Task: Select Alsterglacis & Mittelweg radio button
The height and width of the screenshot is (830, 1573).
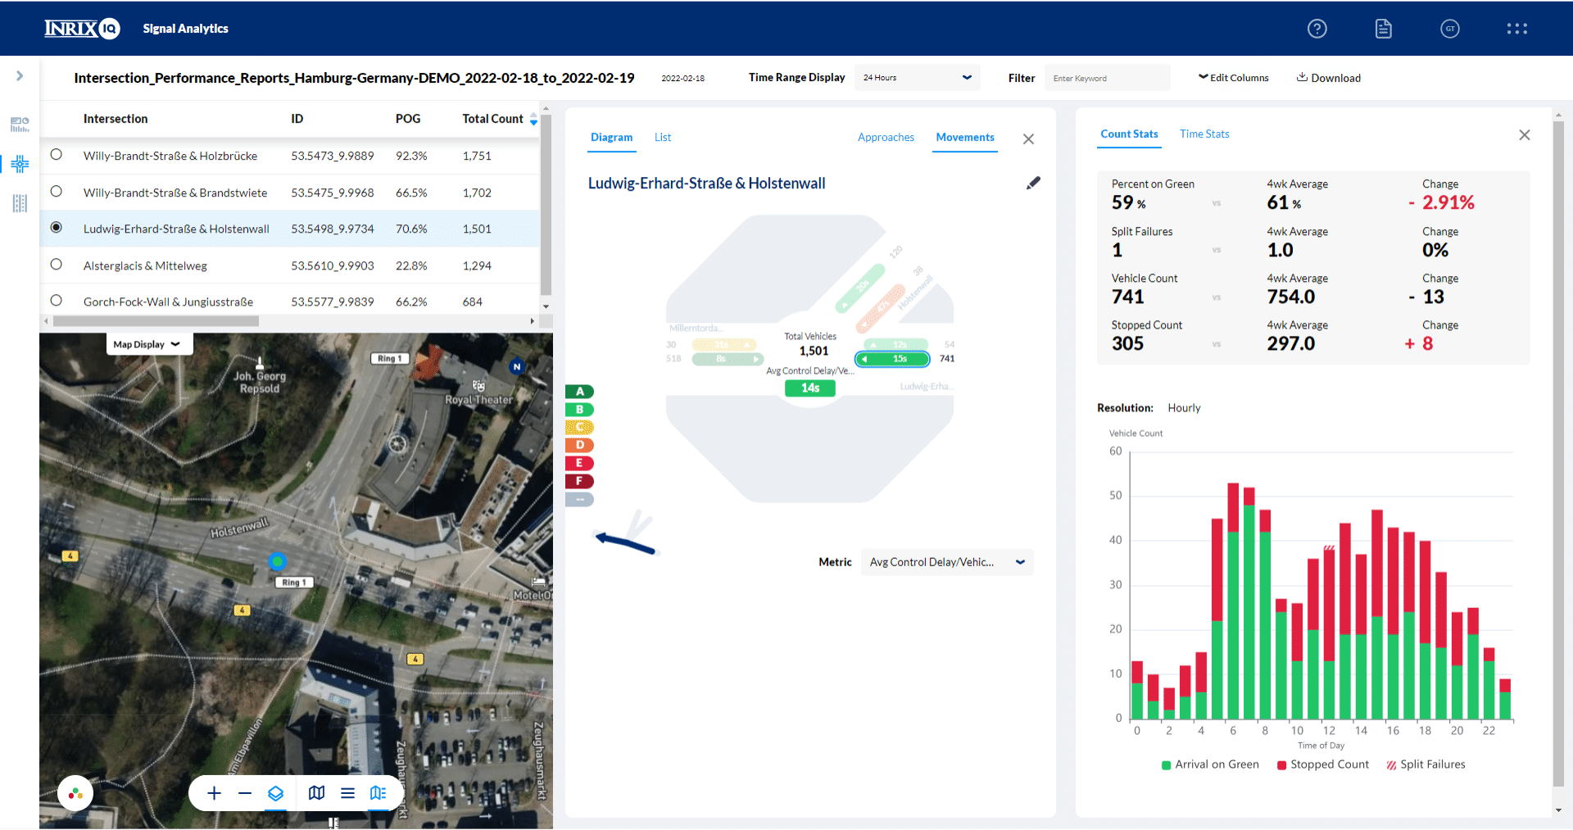Action: click(x=56, y=264)
